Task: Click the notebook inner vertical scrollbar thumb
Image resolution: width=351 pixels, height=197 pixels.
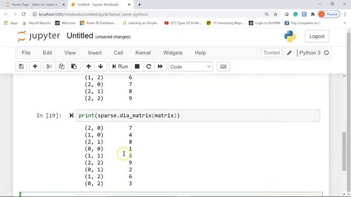Action: [344, 152]
